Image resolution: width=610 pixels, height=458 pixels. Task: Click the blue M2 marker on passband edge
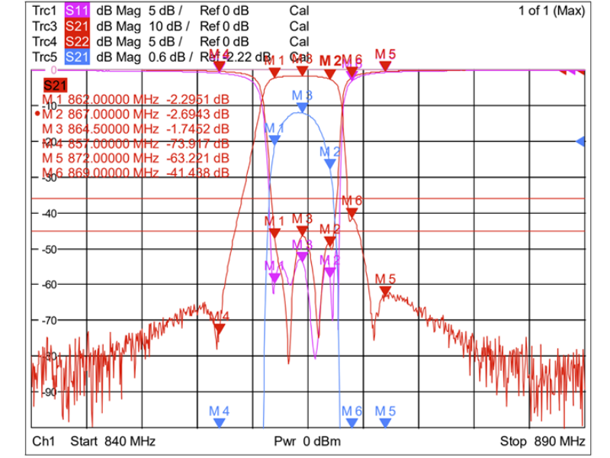[x=329, y=163]
